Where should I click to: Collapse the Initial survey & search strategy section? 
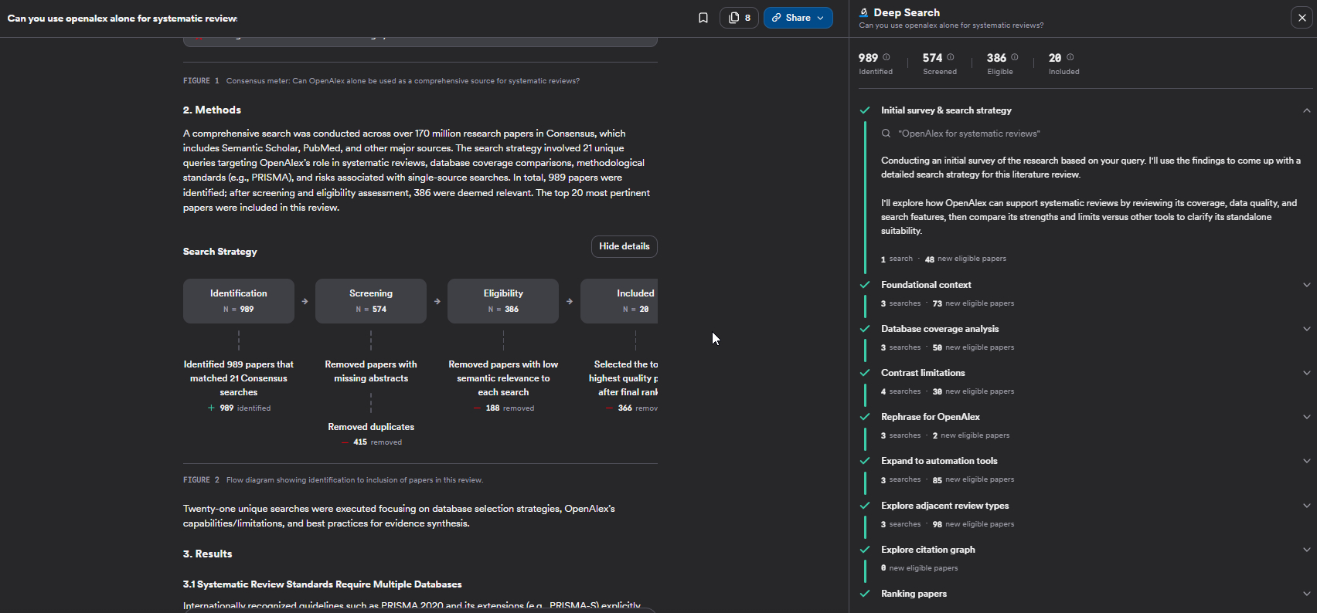pos(1306,110)
